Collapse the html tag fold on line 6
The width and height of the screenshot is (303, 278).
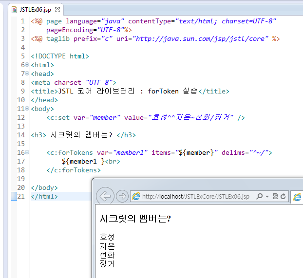(x=27, y=65)
